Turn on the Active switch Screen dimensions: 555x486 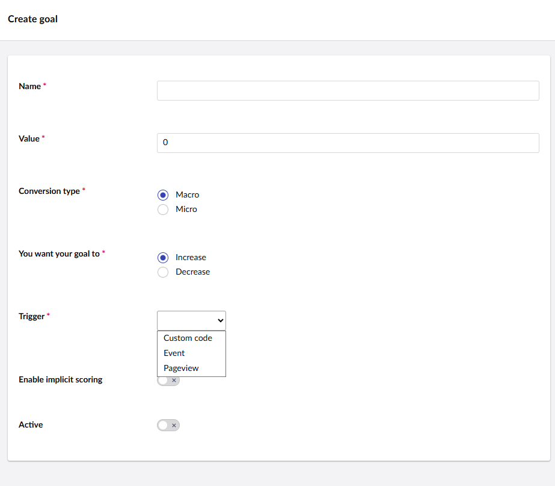168,425
